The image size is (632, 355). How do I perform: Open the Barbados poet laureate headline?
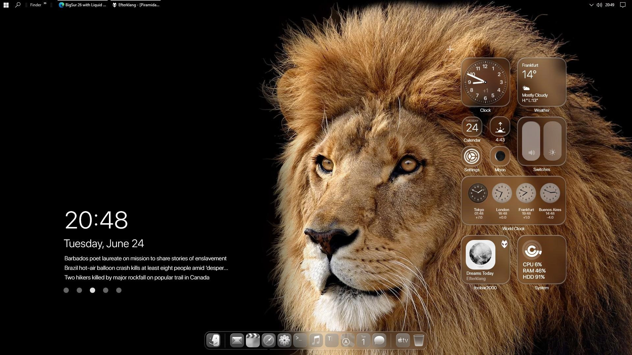point(145,258)
